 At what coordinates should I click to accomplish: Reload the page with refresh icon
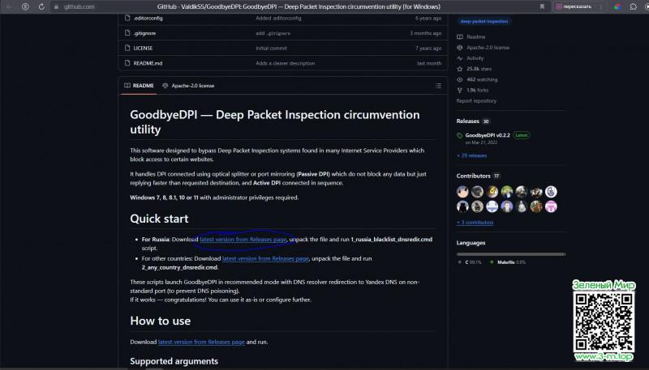tap(41, 6)
